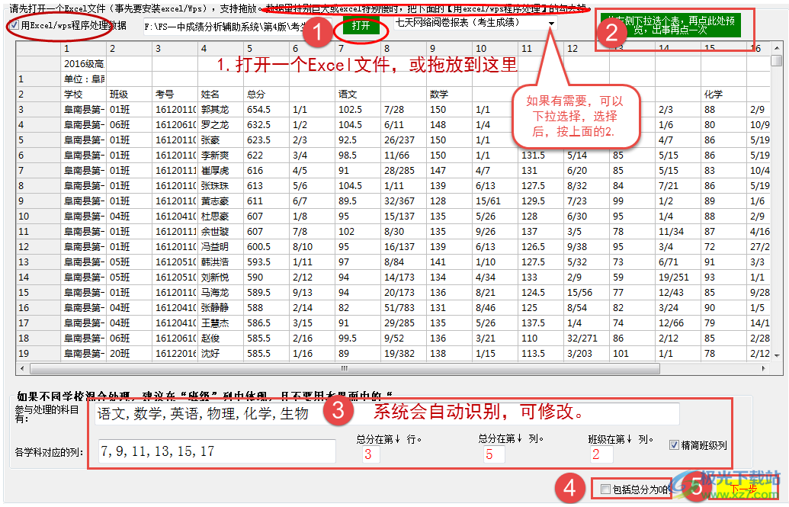Screen dimensions: 789x507
Task: Click the name cell 王慧杰
Action: [221, 322]
